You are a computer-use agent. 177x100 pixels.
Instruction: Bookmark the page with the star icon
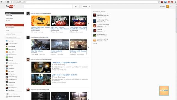158,2
